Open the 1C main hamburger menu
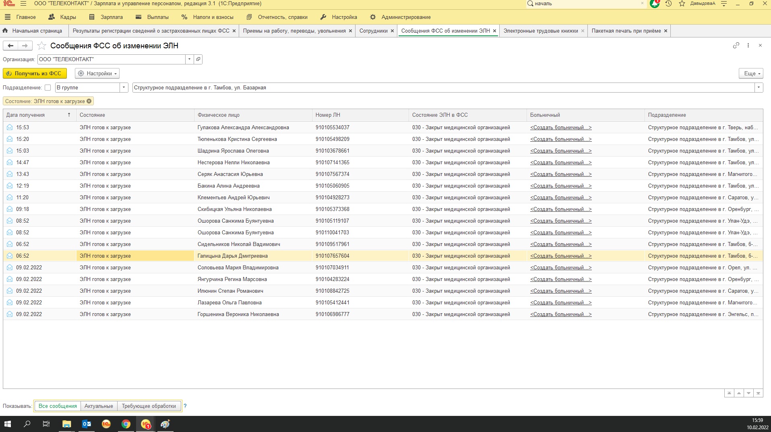 (x=23, y=4)
